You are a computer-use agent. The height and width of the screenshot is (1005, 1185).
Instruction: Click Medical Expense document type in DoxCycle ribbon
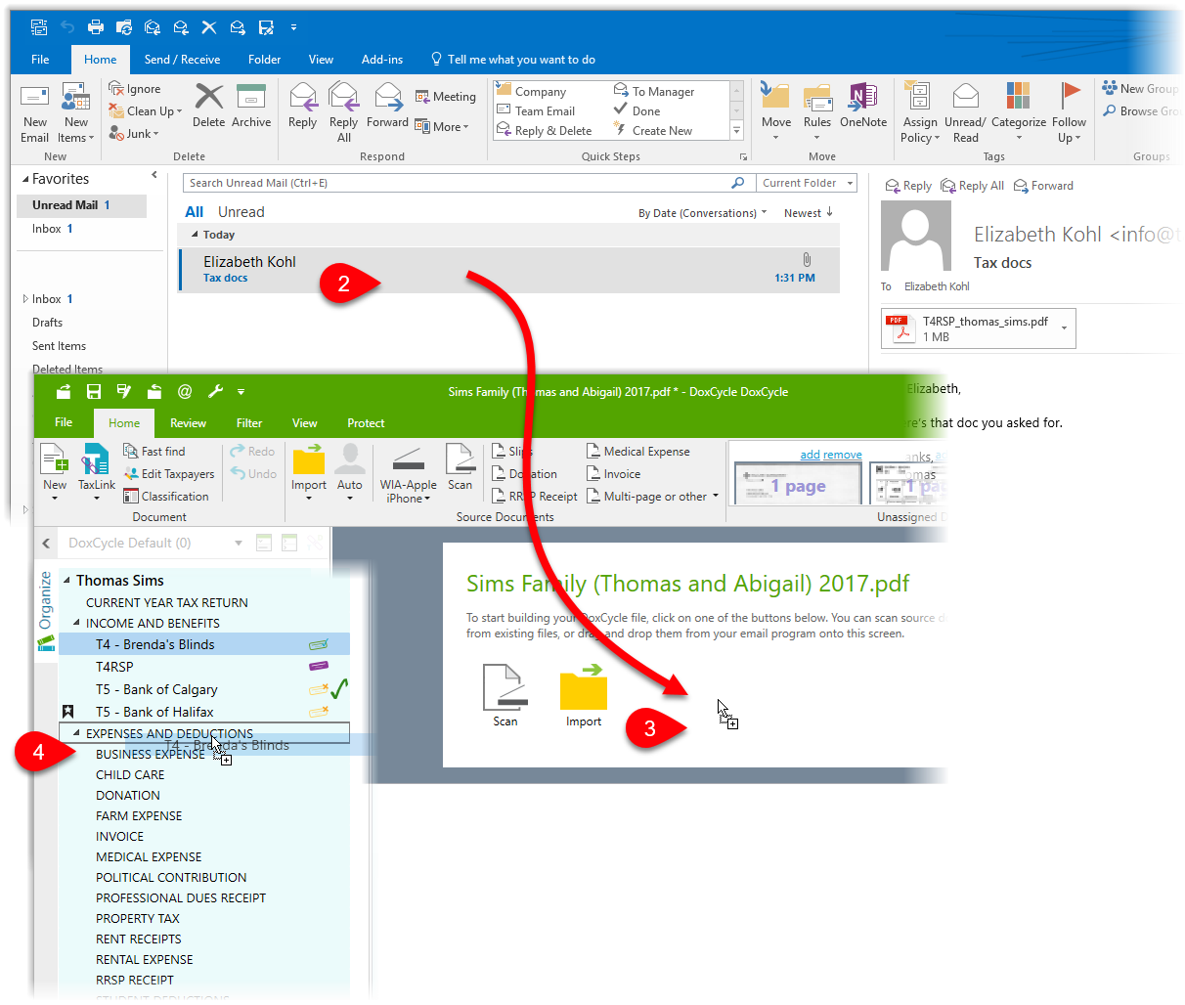pos(638,452)
